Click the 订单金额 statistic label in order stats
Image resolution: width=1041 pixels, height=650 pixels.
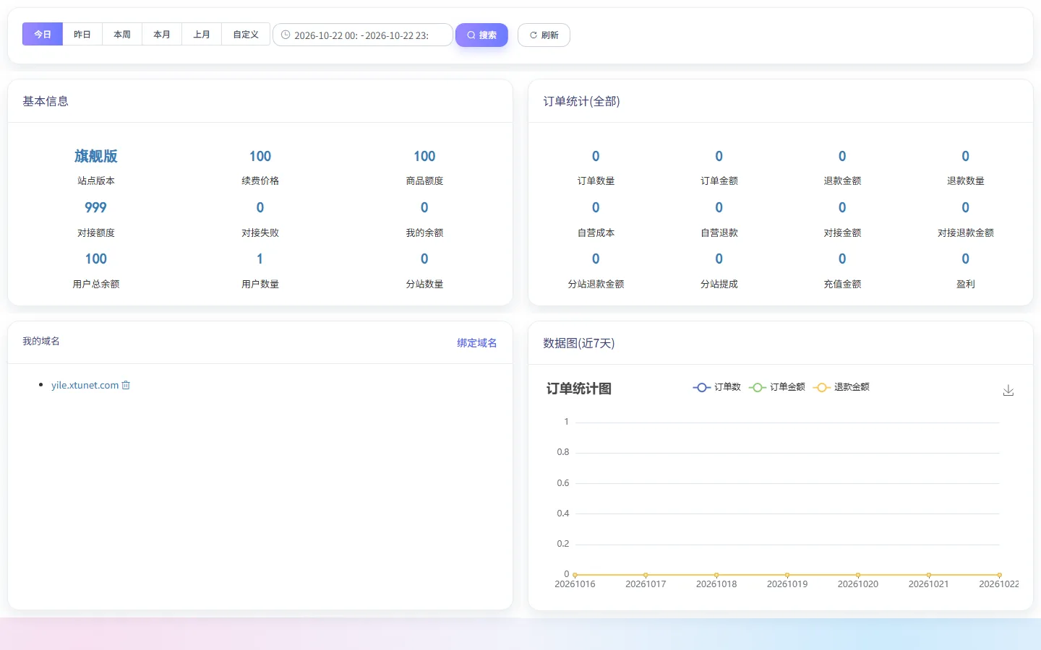719,181
